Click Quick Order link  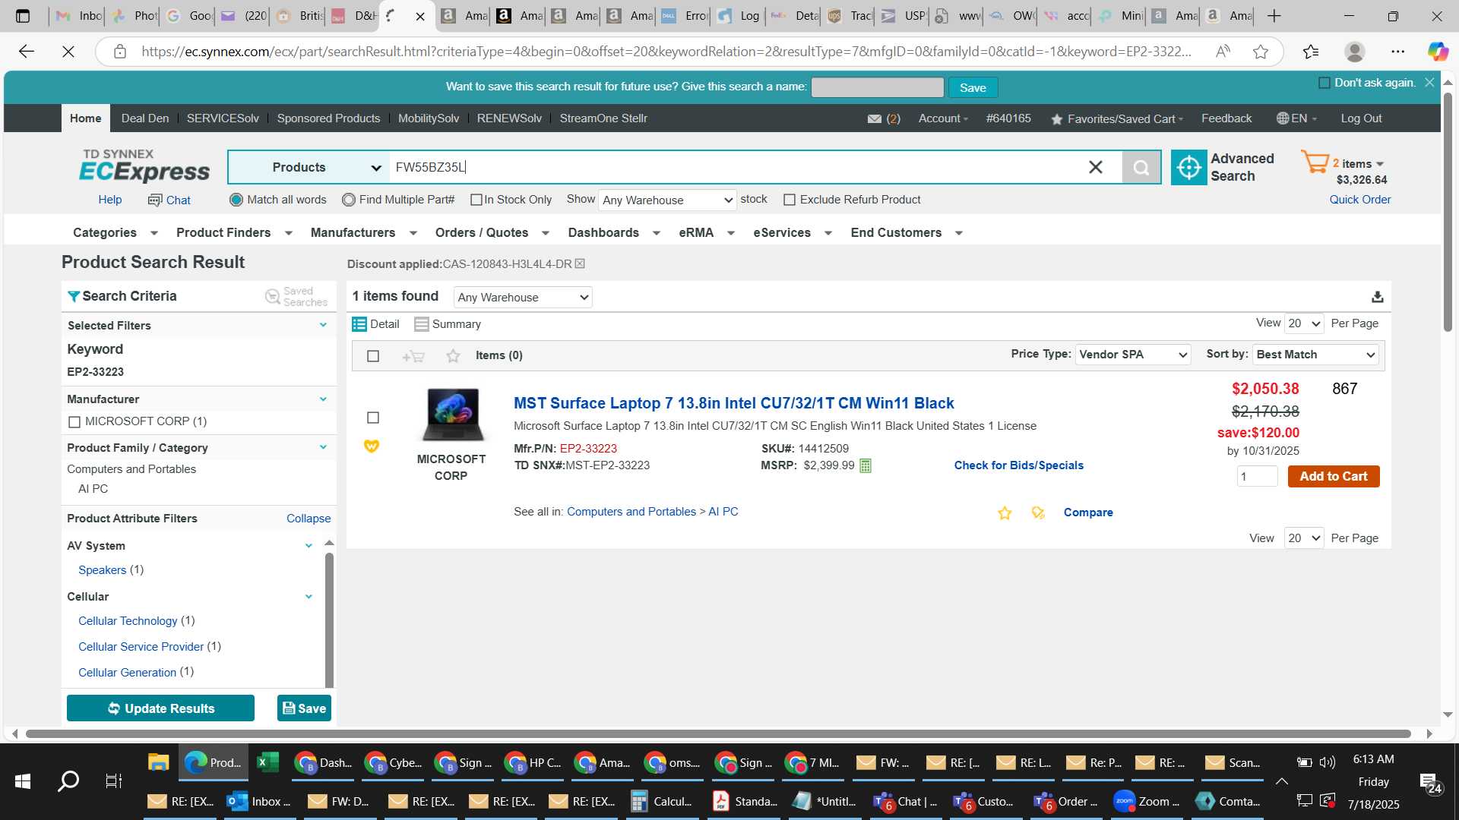point(1359,200)
